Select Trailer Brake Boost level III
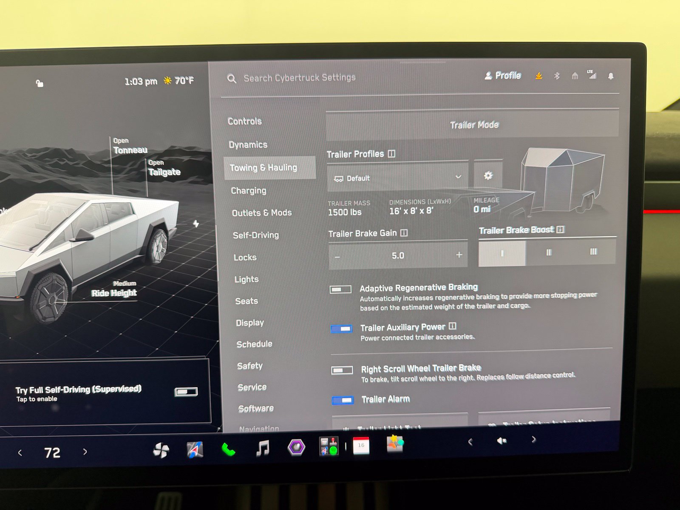This screenshot has height=510, width=680. pyautogui.click(x=593, y=252)
